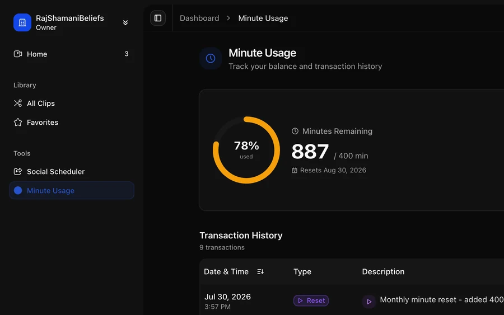
Task: Click Track your balance subtitle text
Action: (x=305, y=66)
